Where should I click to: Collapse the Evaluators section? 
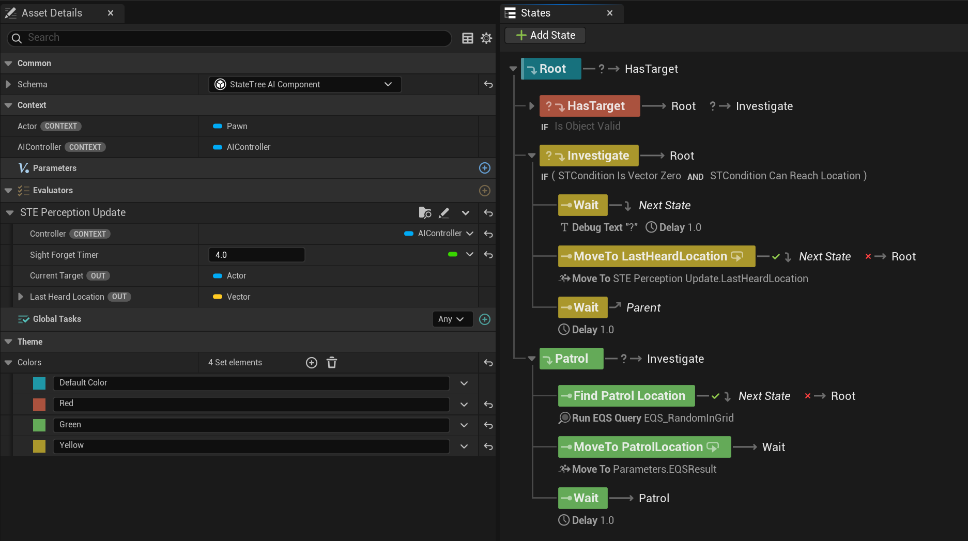coord(8,191)
